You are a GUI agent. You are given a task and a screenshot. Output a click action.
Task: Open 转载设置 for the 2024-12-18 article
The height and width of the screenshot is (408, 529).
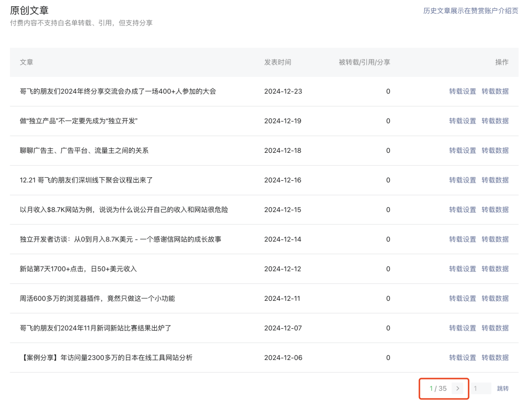tap(462, 150)
